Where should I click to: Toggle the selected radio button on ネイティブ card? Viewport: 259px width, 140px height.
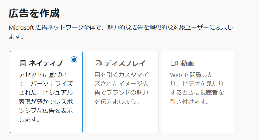click(x=74, y=59)
